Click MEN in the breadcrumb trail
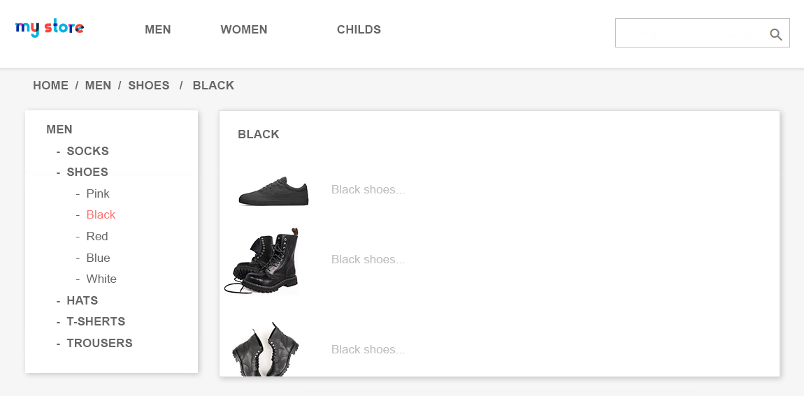The image size is (804, 396). tap(98, 85)
